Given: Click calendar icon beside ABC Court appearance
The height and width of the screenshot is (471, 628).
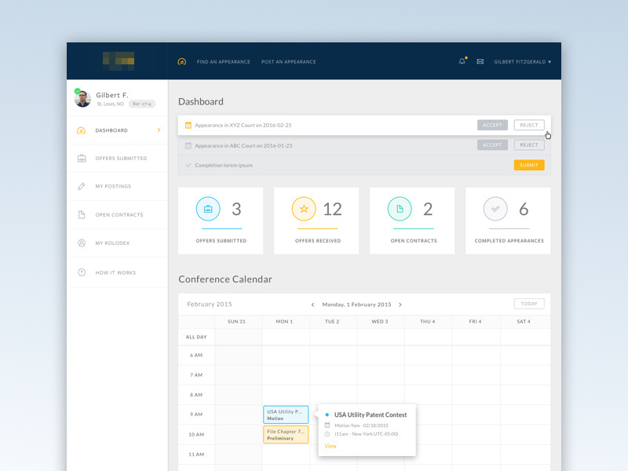Looking at the screenshot, I should coord(188,146).
